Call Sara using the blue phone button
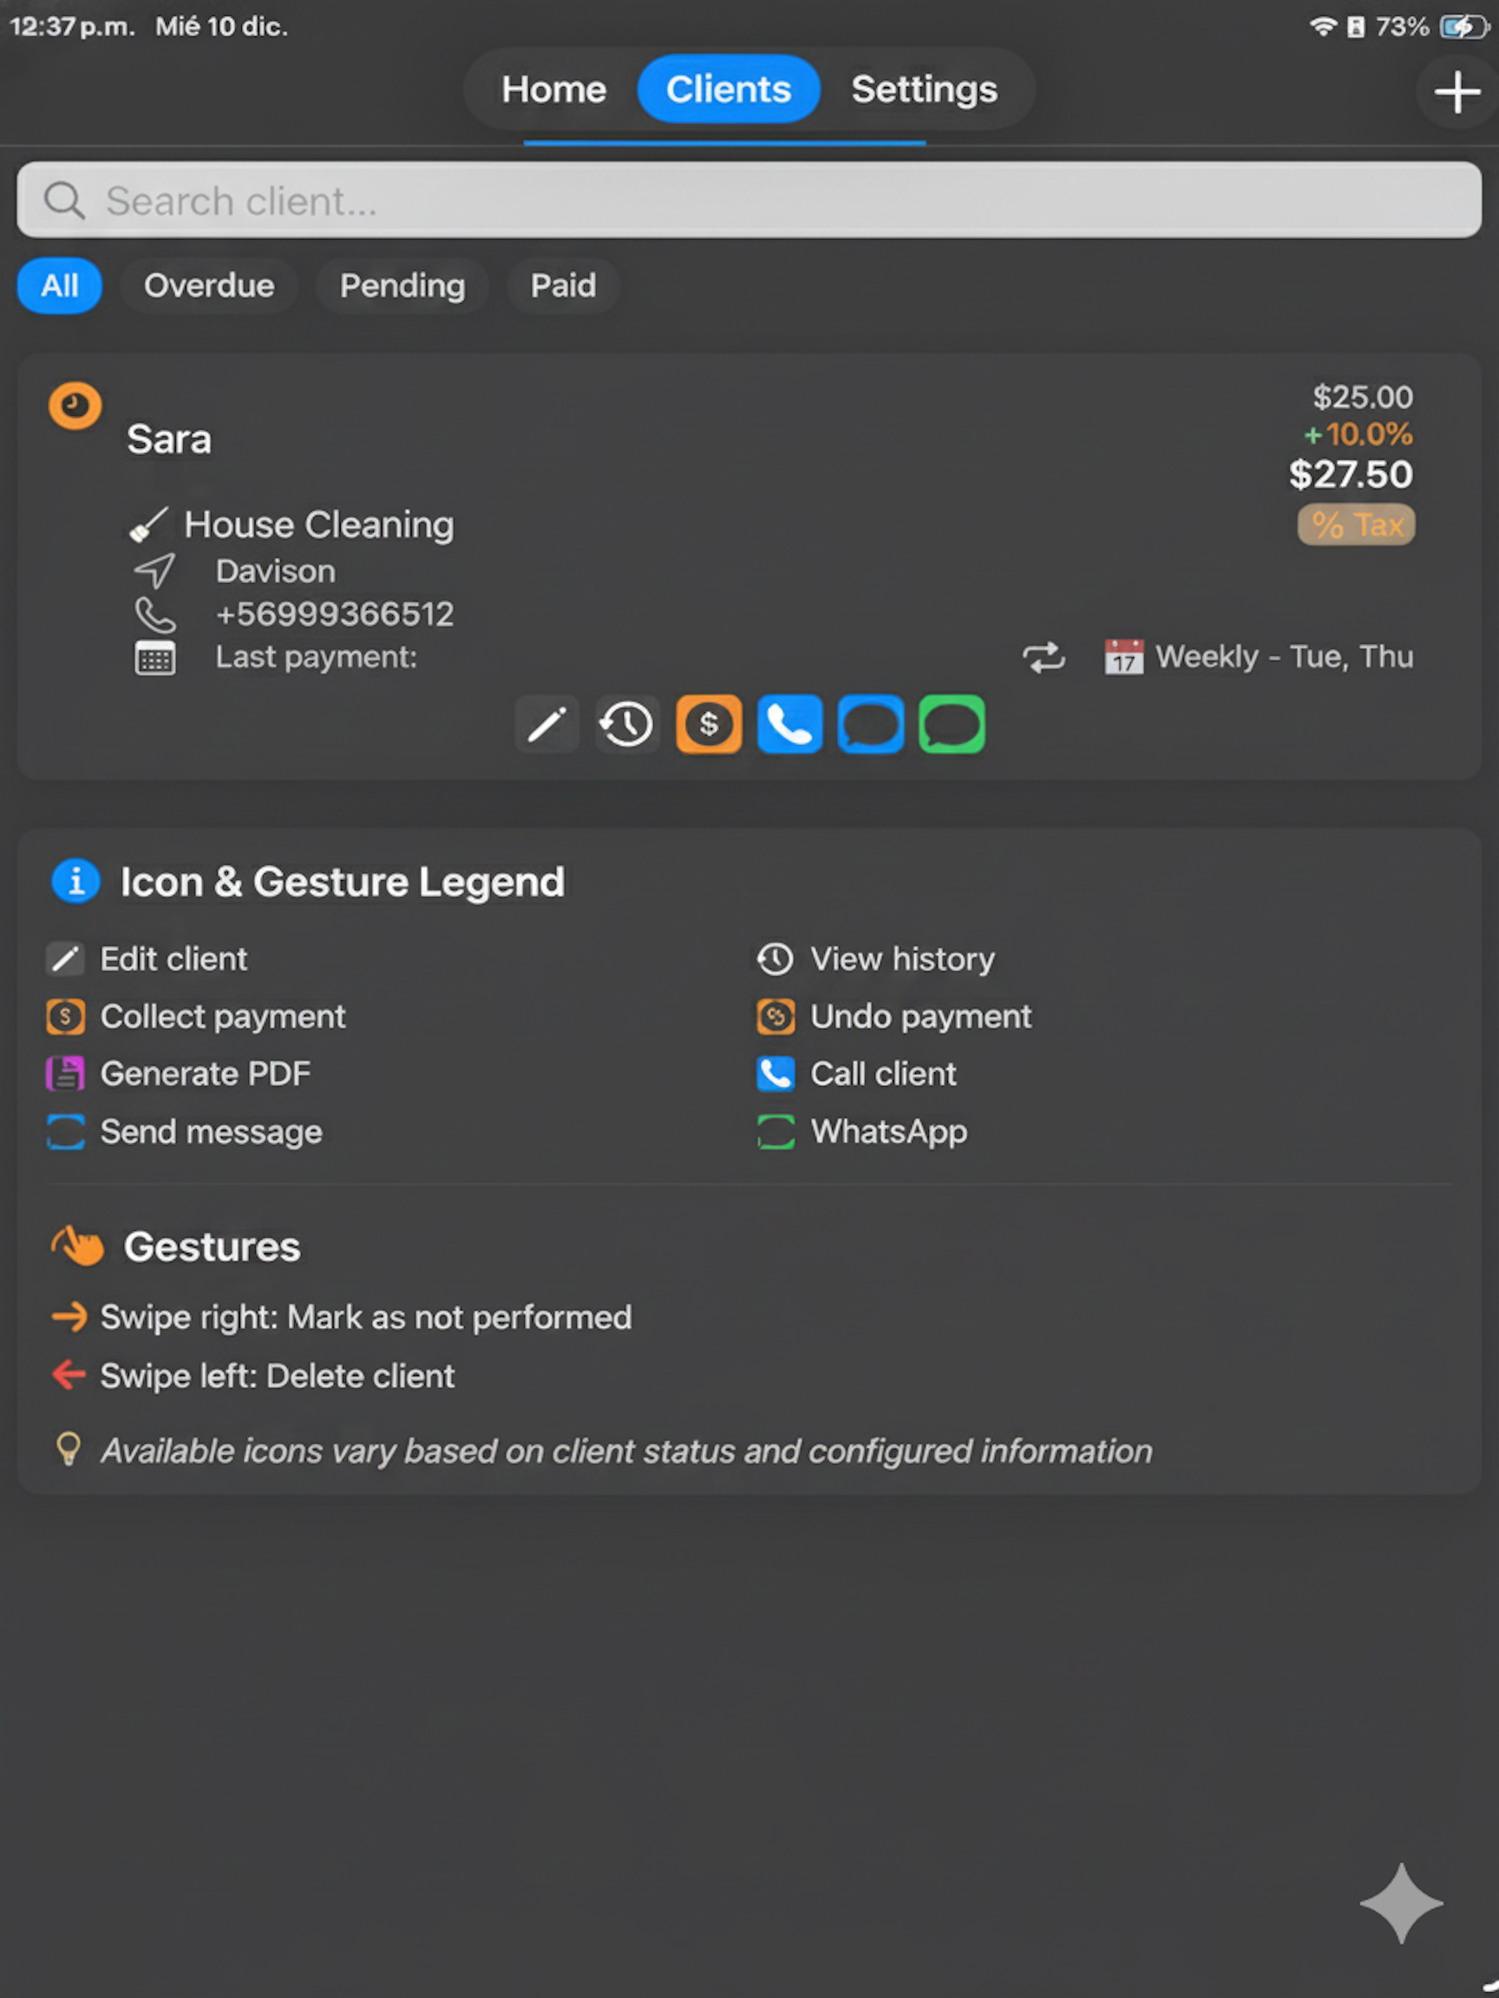This screenshot has width=1499, height=1998. click(789, 724)
